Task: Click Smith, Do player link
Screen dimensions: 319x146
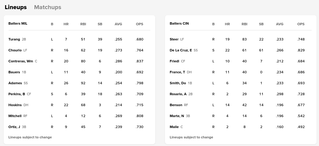Action: point(178,83)
